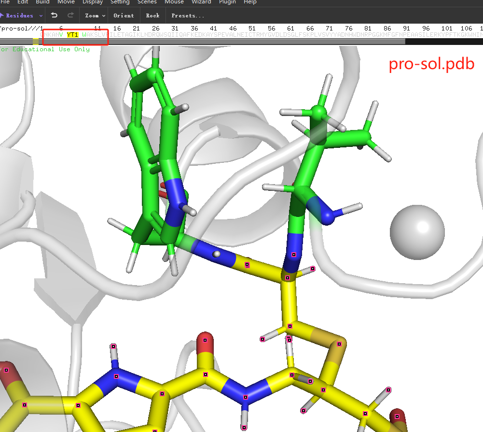Click the Undo arrow icon
This screenshot has height=432, width=483.
coord(54,15)
